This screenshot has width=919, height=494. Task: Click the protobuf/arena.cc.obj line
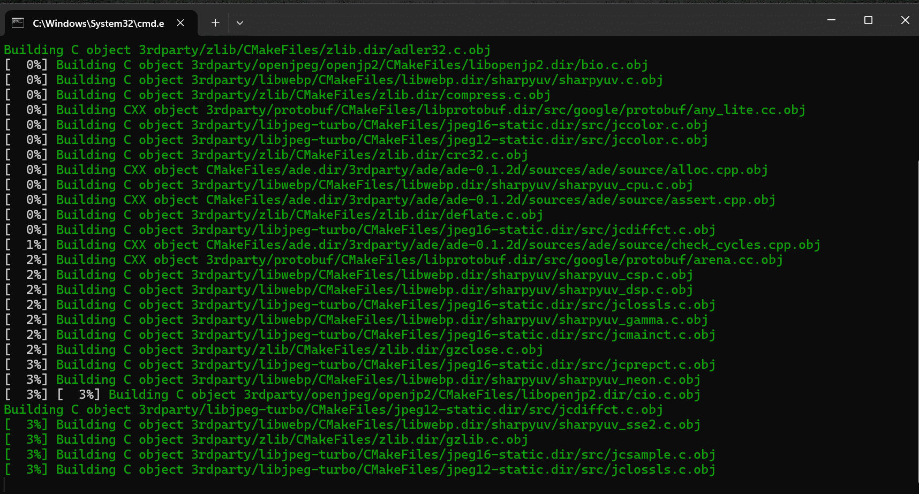coord(394,260)
